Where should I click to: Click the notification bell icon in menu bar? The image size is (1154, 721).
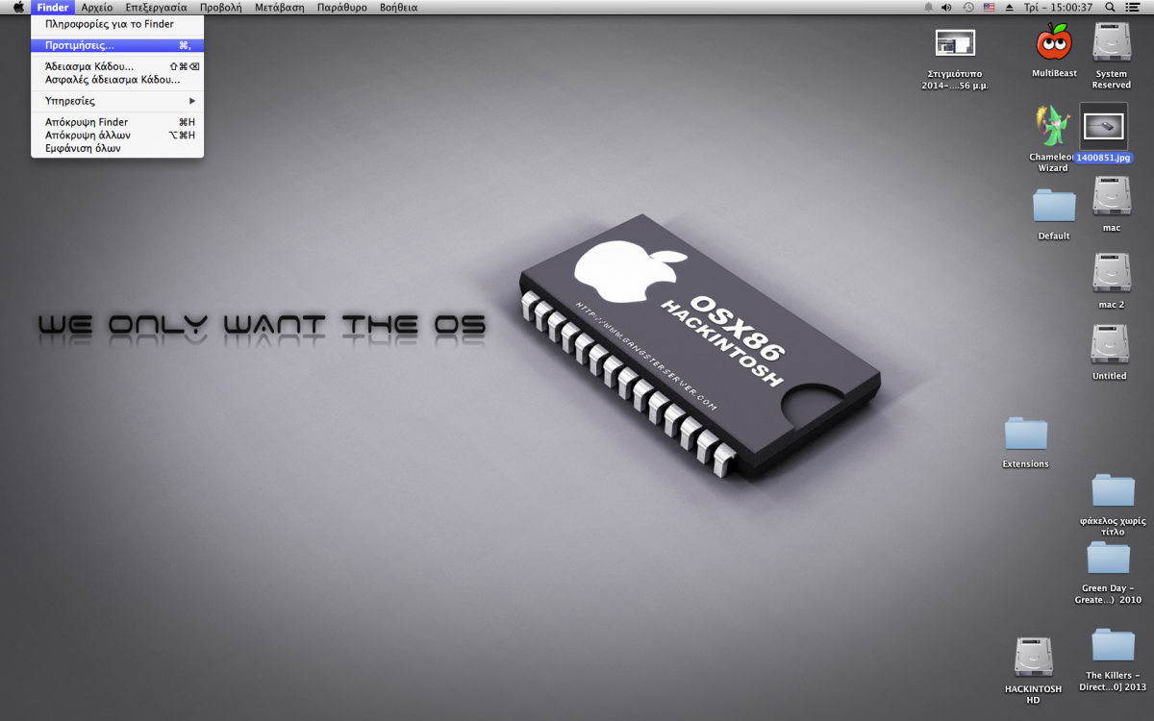(x=928, y=7)
